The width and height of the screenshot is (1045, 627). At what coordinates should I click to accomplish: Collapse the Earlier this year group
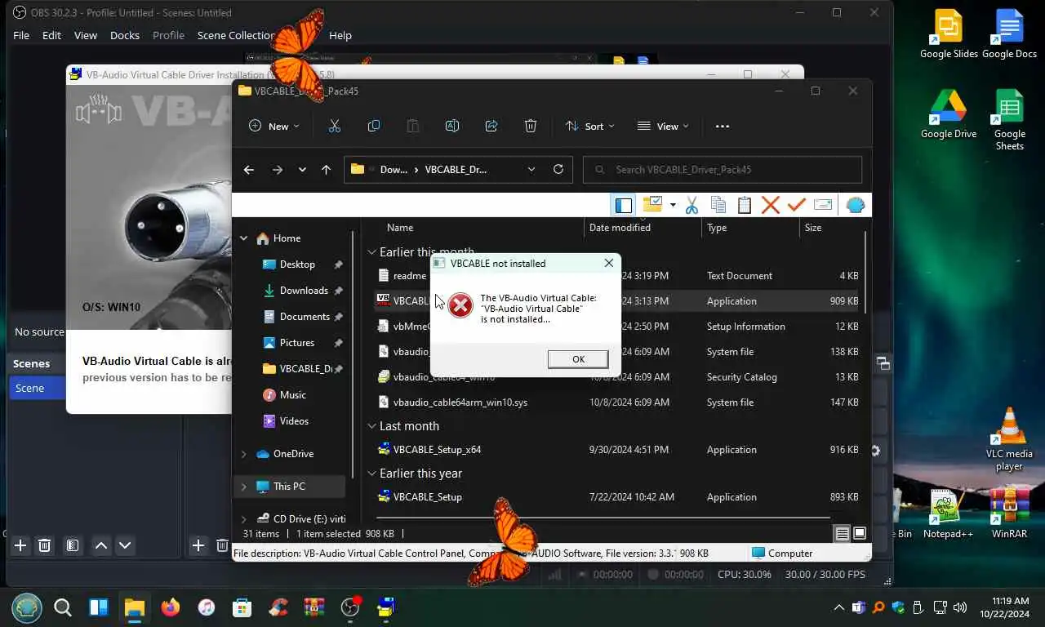[372, 474]
